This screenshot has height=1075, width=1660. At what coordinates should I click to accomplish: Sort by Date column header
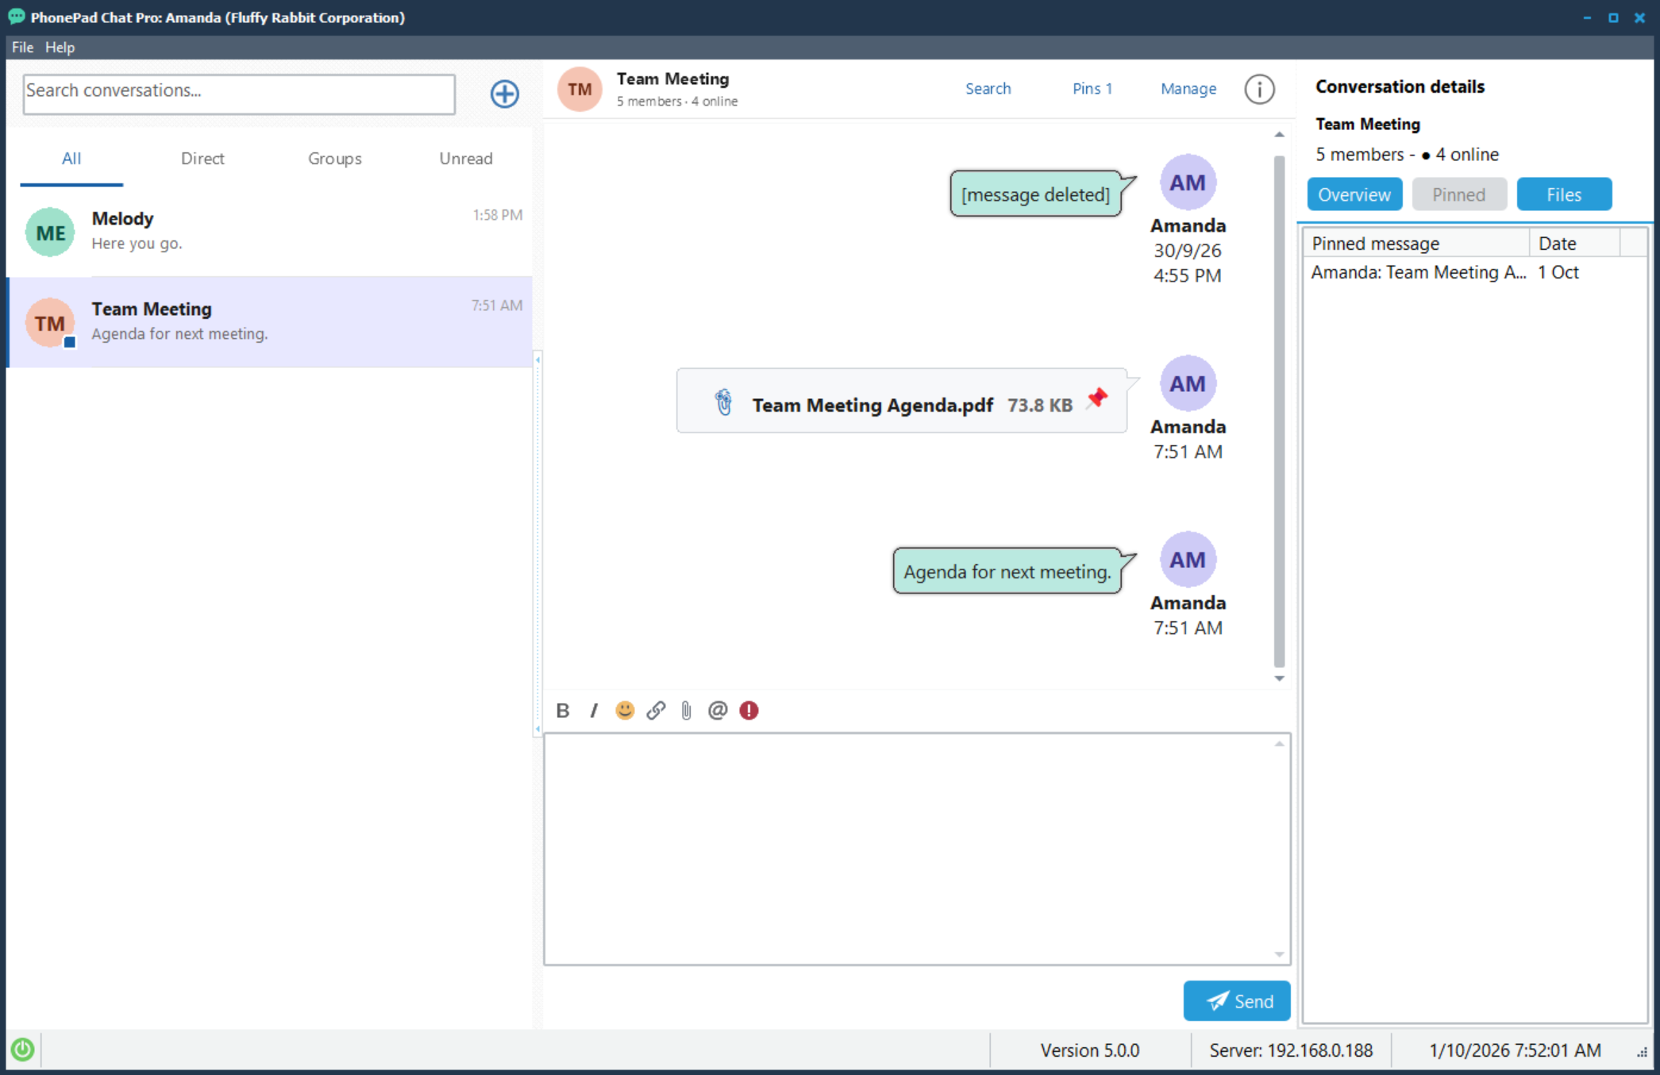point(1574,243)
